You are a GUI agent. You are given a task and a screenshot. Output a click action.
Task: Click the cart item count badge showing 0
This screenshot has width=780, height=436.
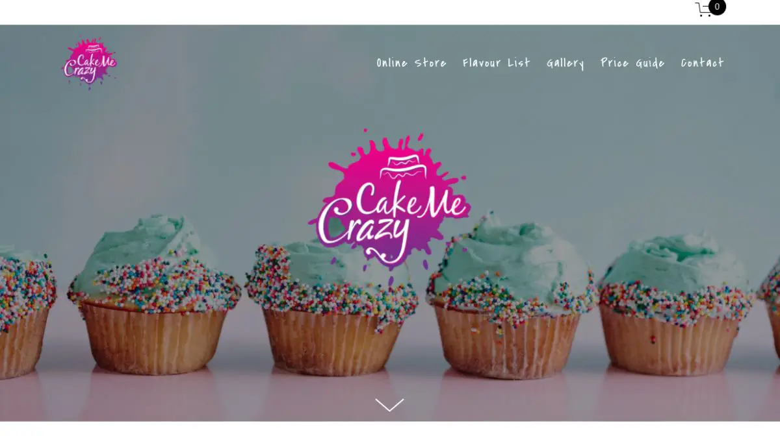[717, 7]
